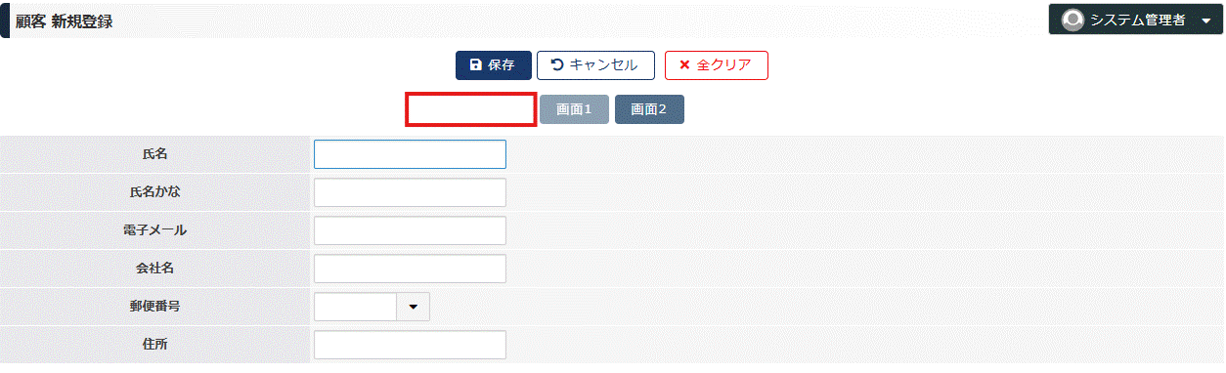
Task: Click into the 電子メール field
Action: (410, 230)
